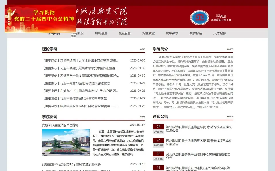Open 通信服务费-移动专线项目成交结果公告 notice
Viewport: 275px width, 171px height.
pyautogui.click(x=199, y=129)
